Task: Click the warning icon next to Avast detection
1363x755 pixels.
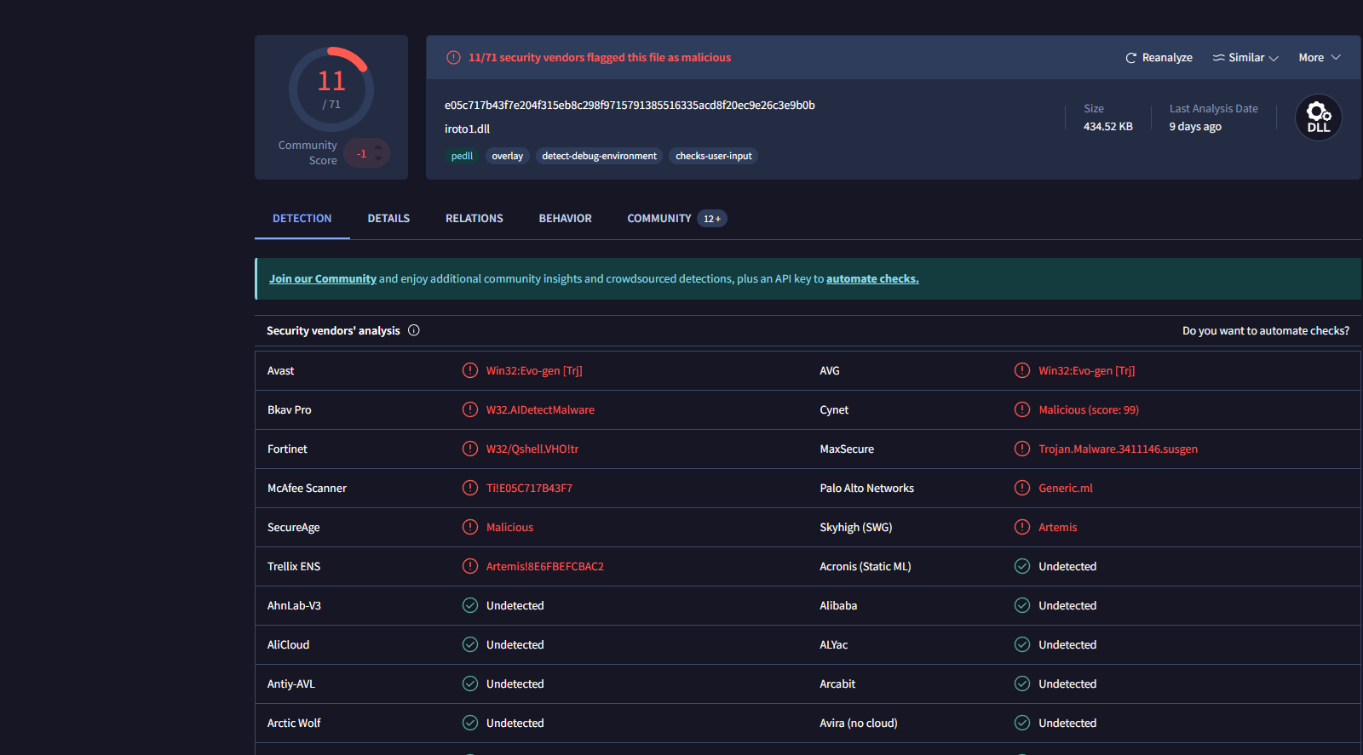Action: [x=469, y=370]
